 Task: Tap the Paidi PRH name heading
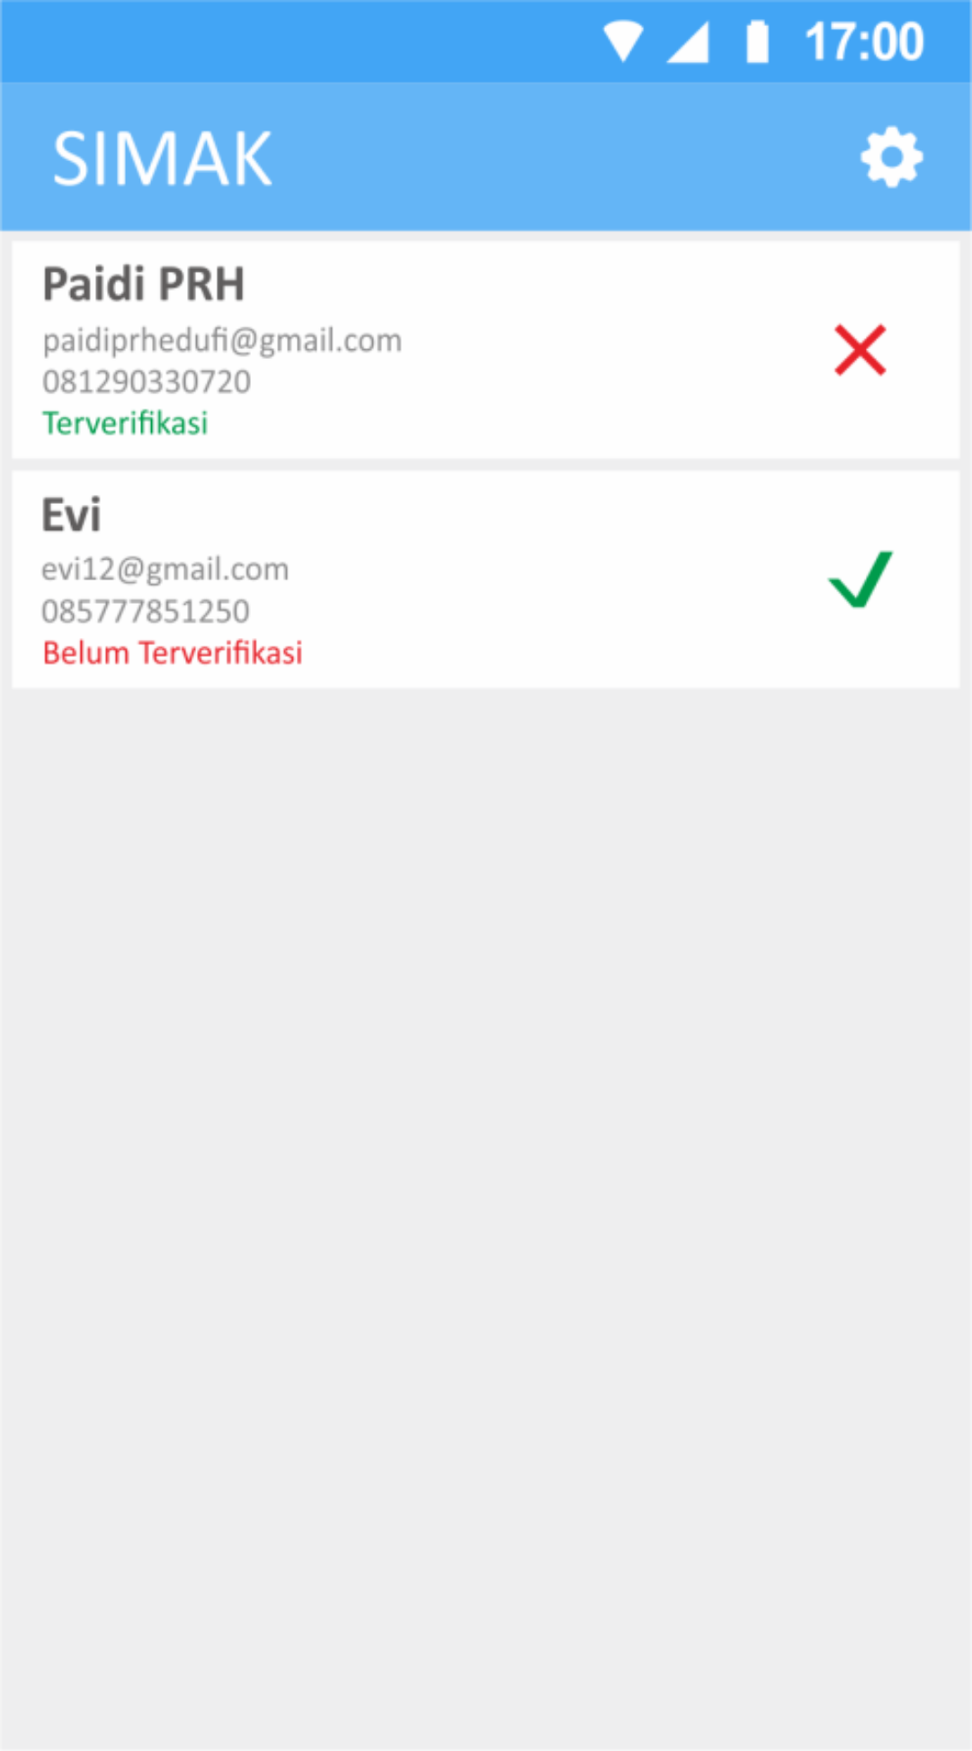[144, 284]
